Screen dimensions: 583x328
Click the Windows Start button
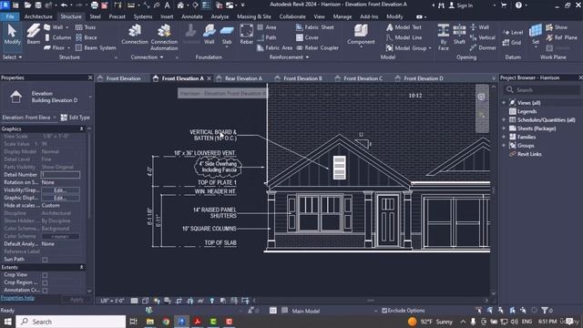[x=7, y=322]
